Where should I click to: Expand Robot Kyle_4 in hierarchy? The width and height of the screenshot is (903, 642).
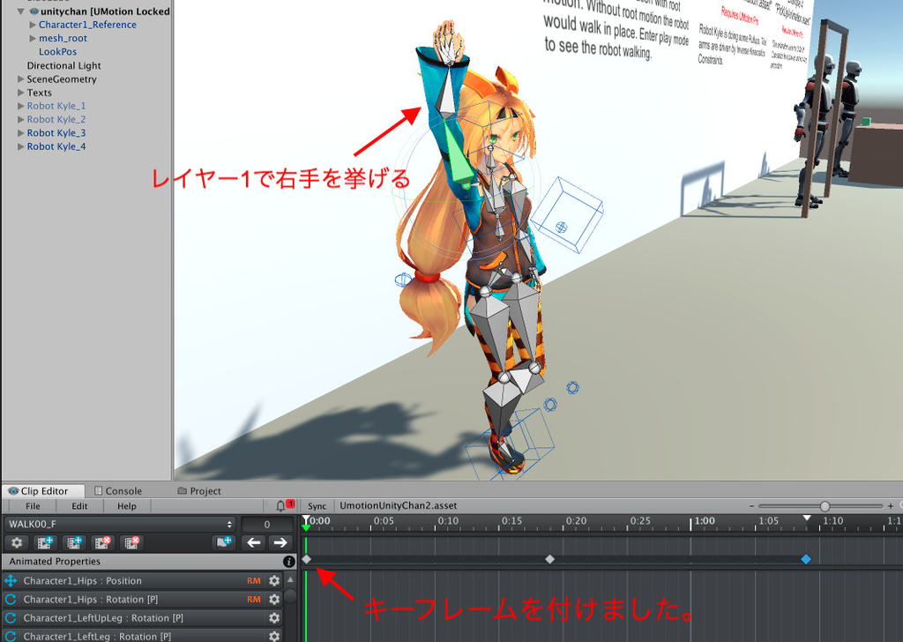click(x=21, y=146)
